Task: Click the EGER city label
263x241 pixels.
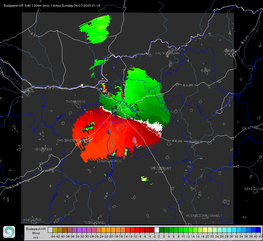Action: tap(206, 71)
